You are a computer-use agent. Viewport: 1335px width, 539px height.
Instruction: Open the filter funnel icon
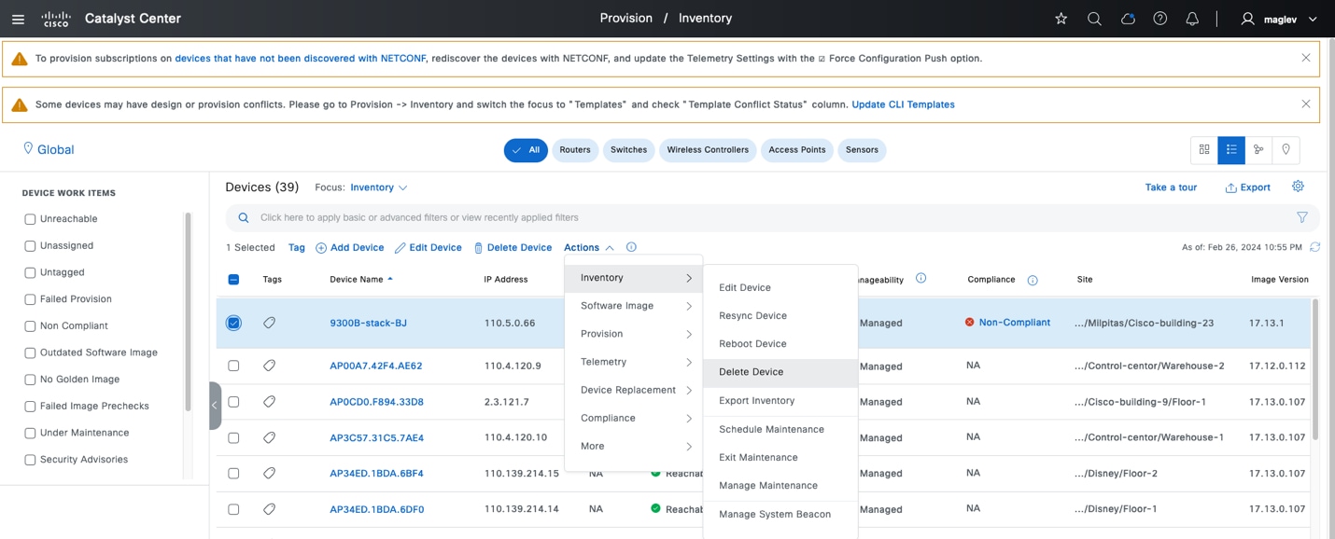click(1301, 217)
